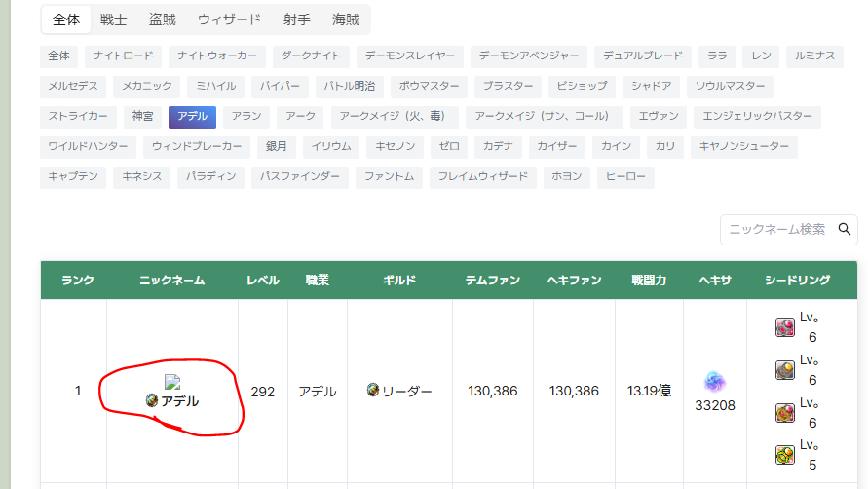Select the キセノン filter
Viewport: 868px width, 489px height.
click(395, 147)
